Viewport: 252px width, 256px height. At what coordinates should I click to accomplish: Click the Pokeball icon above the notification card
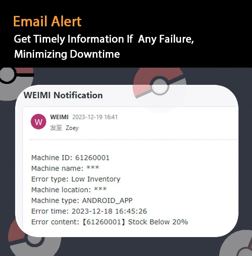pos(160,87)
